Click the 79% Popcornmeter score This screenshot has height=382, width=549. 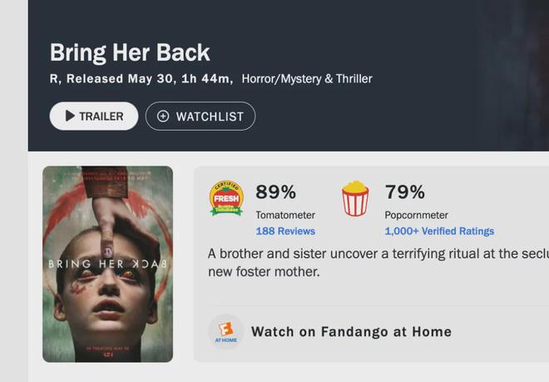click(x=405, y=192)
